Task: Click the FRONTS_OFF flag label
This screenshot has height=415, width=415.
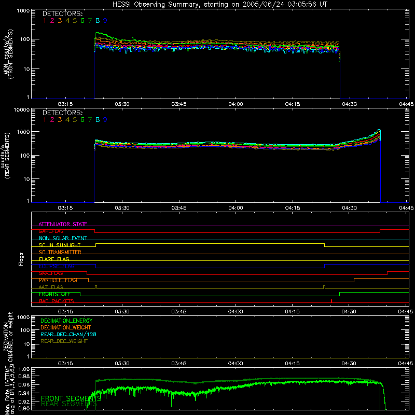Action: point(54,294)
